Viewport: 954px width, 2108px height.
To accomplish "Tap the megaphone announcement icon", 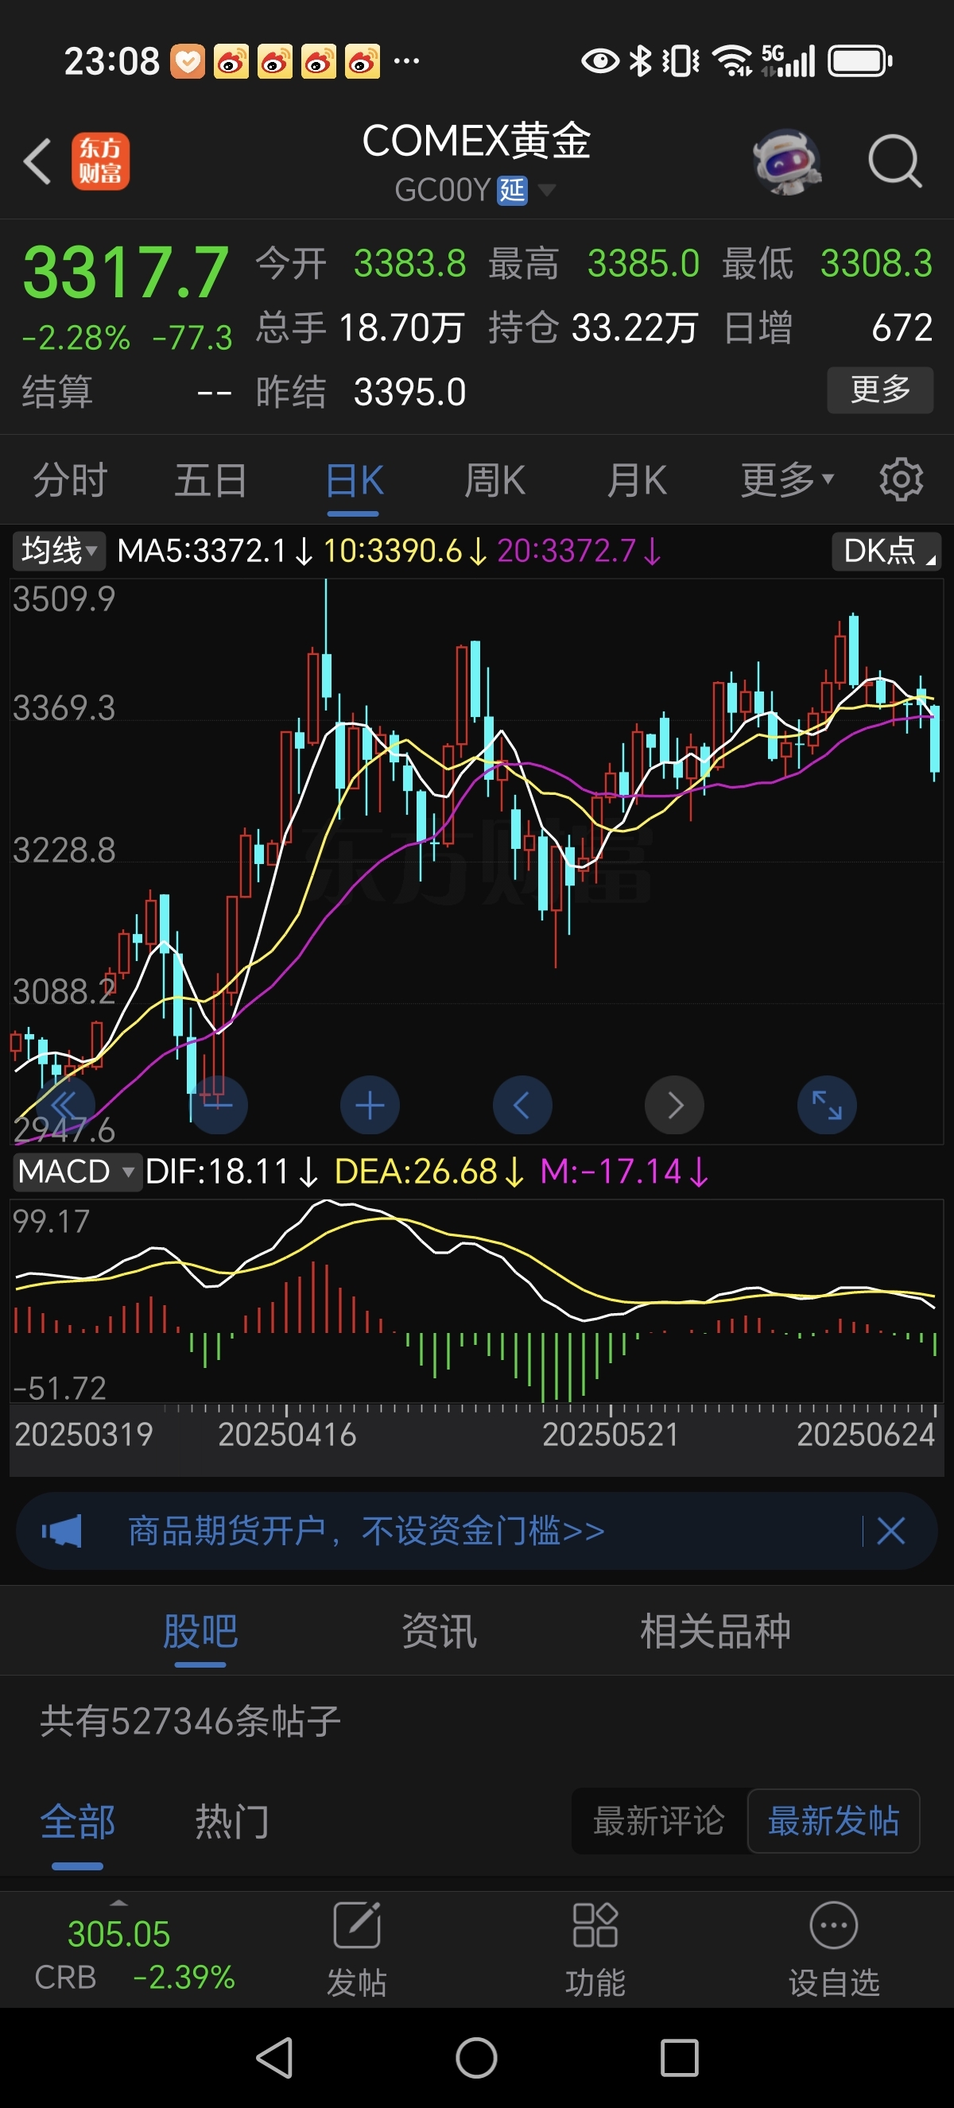I will click(62, 1530).
